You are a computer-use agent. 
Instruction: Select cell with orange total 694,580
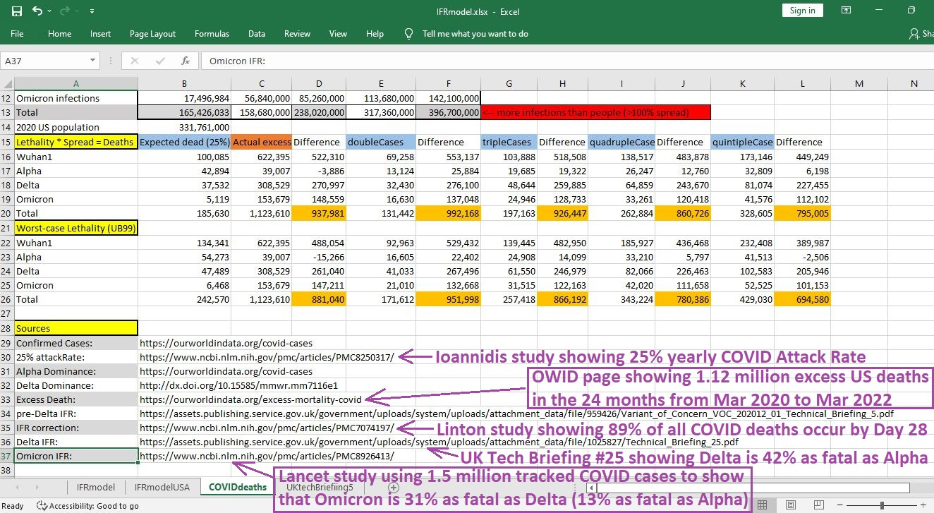(802, 299)
